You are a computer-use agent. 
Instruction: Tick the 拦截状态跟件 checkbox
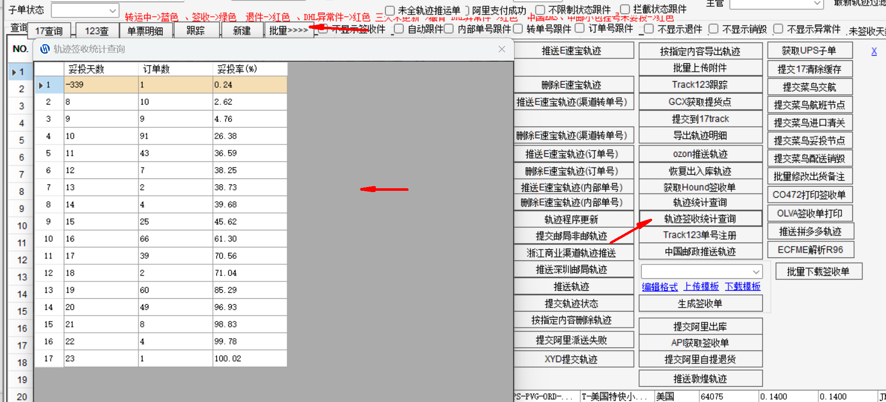pyautogui.click(x=625, y=9)
